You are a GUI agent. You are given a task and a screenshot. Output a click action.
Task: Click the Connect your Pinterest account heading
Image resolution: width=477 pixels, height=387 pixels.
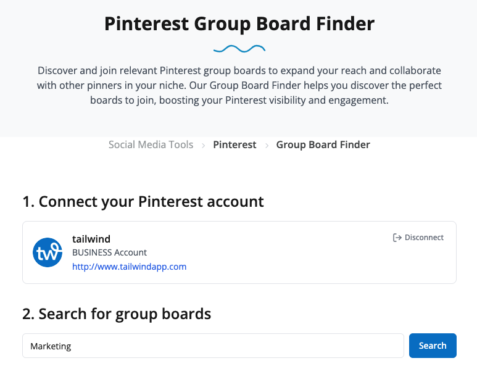tap(143, 201)
